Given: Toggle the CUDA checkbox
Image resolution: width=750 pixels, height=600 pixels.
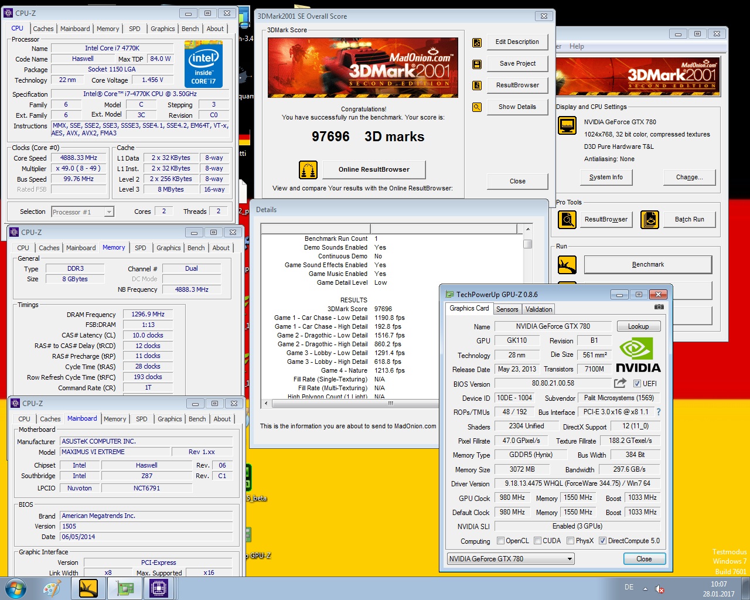Looking at the screenshot, I should coord(537,541).
